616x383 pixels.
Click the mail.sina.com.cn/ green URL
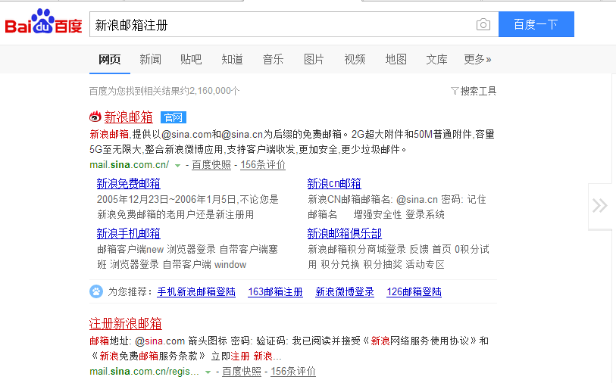point(130,165)
